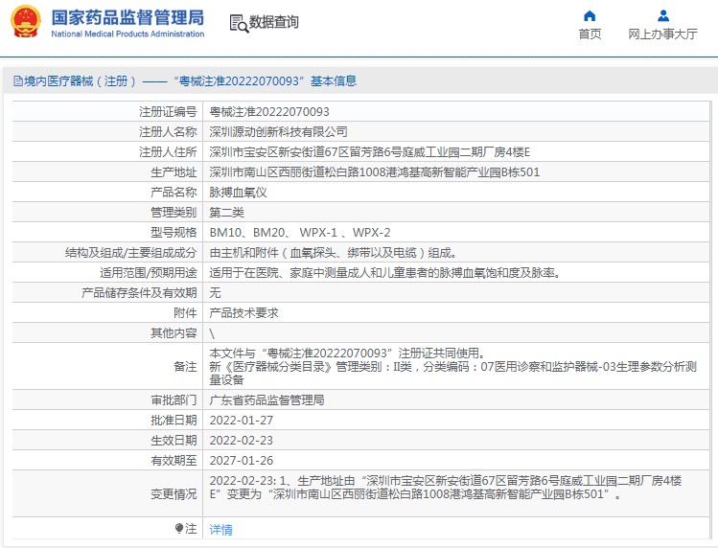Image resolution: width=718 pixels, height=548 pixels.
Task: Click the 批准日期 row label
Action: pyautogui.click(x=174, y=421)
